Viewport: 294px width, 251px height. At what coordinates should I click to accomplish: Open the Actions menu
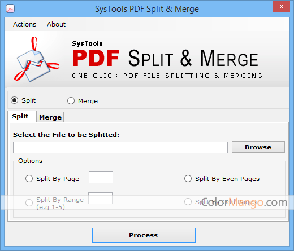click(24, 24)
